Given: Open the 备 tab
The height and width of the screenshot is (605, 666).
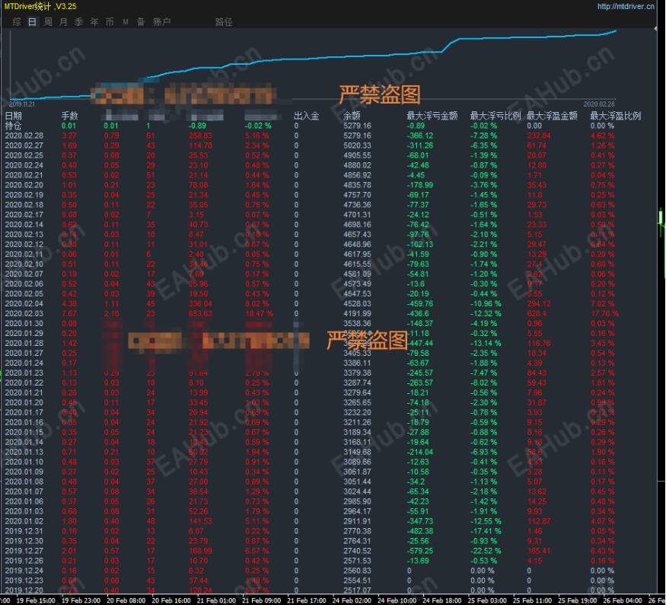Looking at the screenshot, I should [141, 22].
